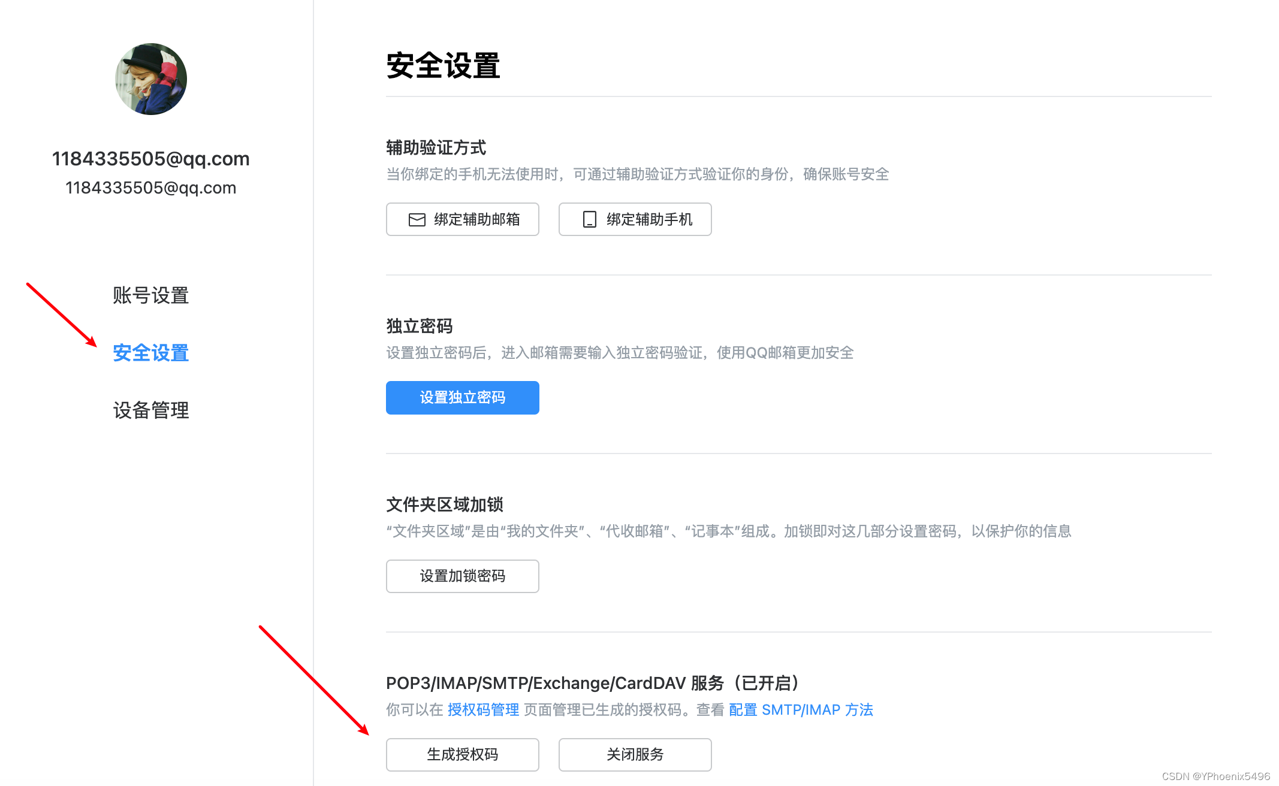Click the smaller email address under the name
This screenshot has height=786, width=1279.
151,188
